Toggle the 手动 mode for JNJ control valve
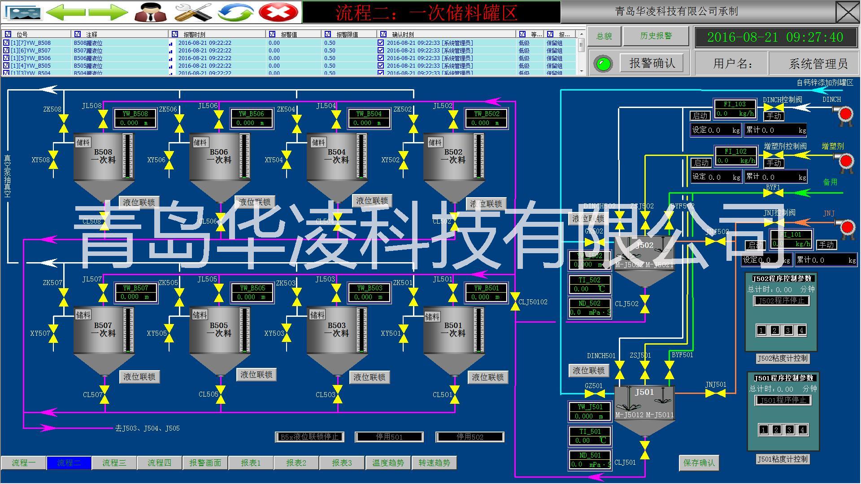861x484 pixels. pyautogui.click(x=826, y=245)
